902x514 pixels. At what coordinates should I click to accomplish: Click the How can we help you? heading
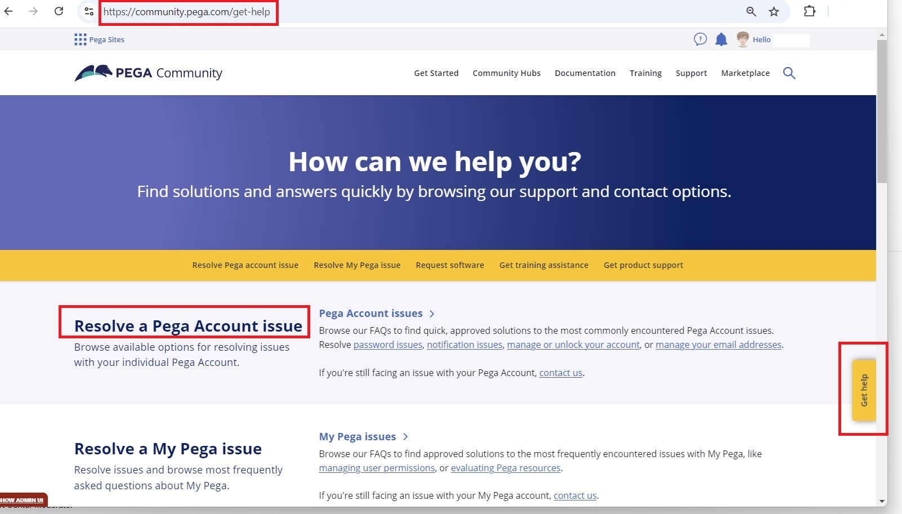tap(435, 162)
